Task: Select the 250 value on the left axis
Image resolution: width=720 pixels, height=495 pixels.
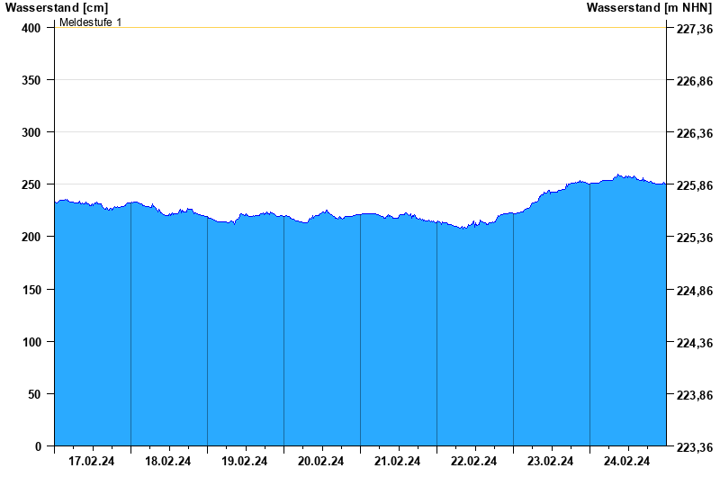Action: pos(31,184)
